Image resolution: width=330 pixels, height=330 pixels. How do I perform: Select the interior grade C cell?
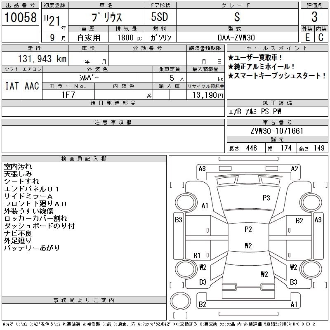321,37
